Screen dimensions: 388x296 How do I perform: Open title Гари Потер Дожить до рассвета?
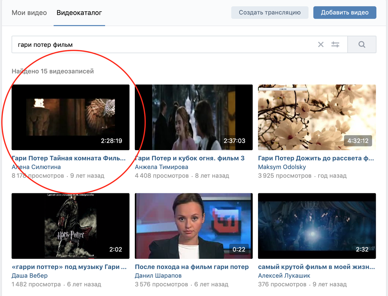pos(316,158)
